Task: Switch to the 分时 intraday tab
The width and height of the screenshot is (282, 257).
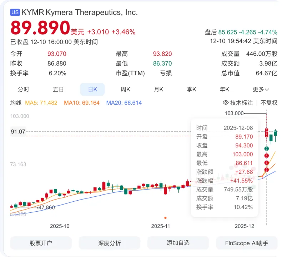Action: click(24, 89)
